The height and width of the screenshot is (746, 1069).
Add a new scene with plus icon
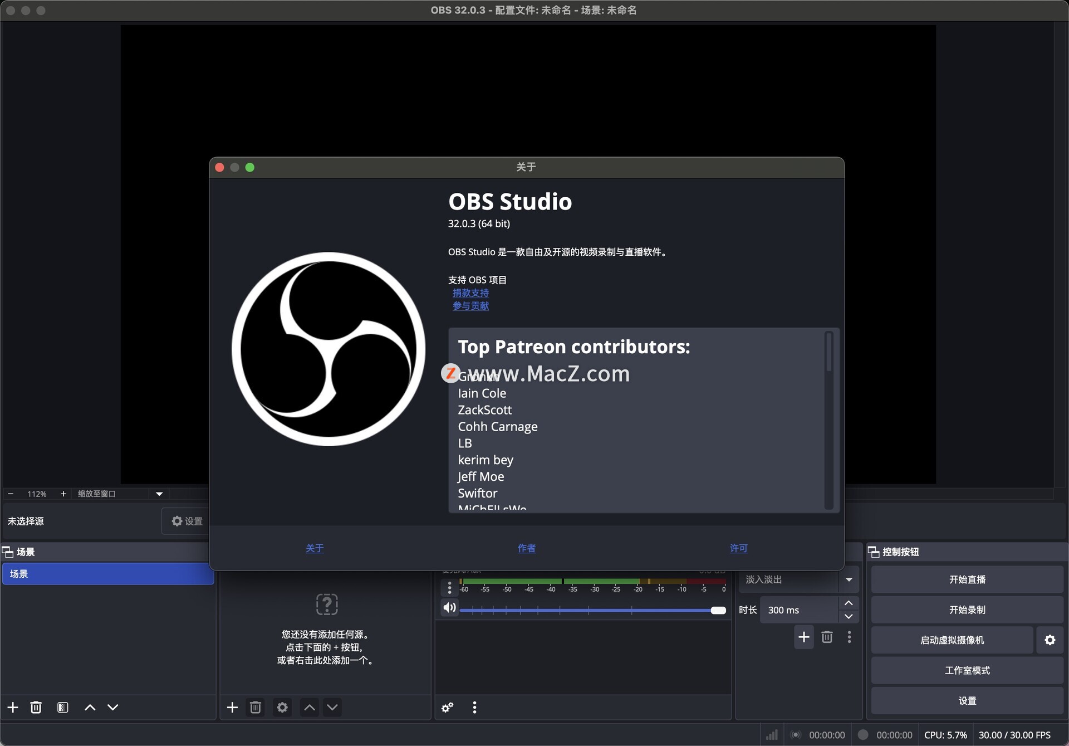point(13,708)
